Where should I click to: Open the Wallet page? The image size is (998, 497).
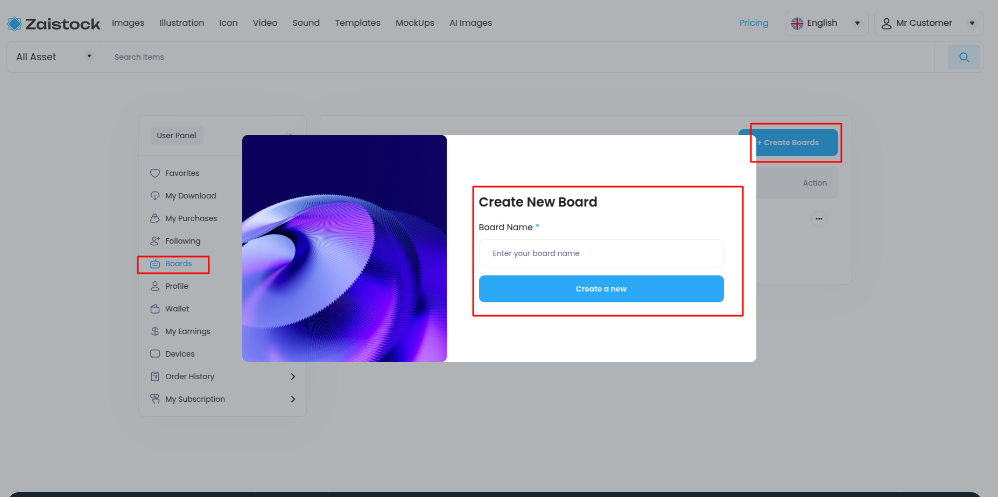pos(177,309)
